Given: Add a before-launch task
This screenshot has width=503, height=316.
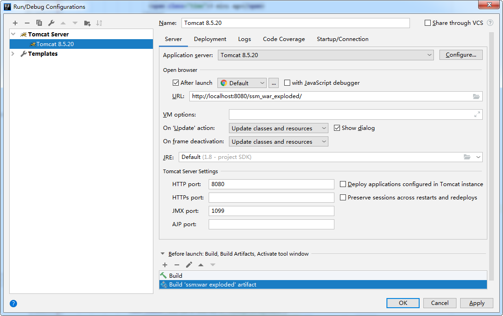Looking at the screenshot, I should (x=165, y=265).
